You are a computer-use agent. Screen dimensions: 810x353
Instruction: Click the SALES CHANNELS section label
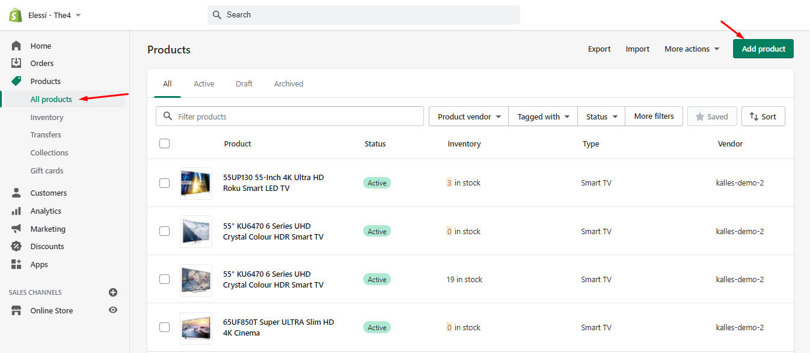[x=35, y=292]
